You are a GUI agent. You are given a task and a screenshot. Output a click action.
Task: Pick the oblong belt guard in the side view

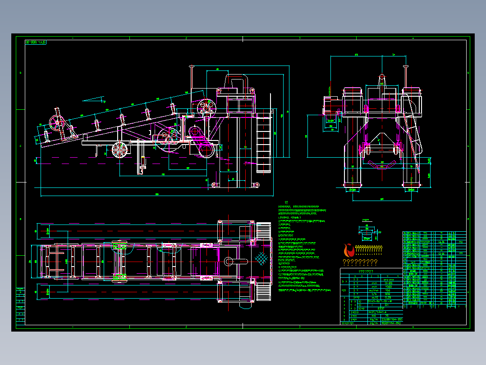pyautogui.click(x=202, y=142)
